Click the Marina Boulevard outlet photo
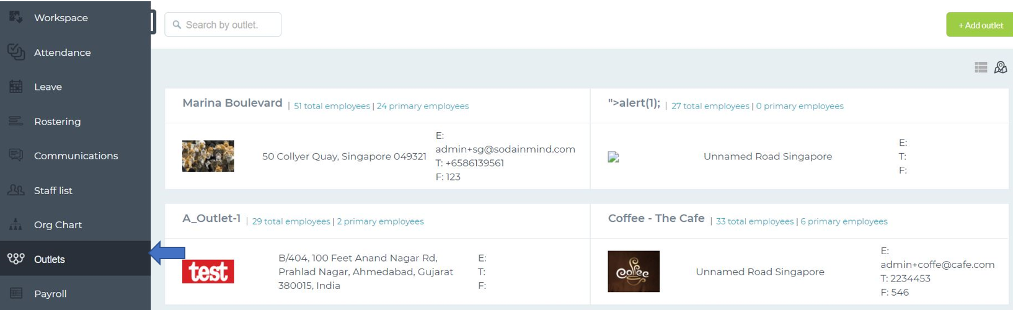This screenshot has height=310, width=1013. click(x=208, y=156)
